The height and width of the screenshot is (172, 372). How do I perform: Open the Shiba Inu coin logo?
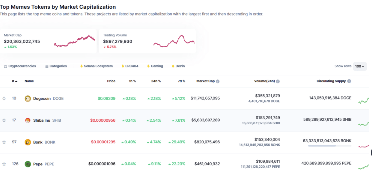[28, 120]
